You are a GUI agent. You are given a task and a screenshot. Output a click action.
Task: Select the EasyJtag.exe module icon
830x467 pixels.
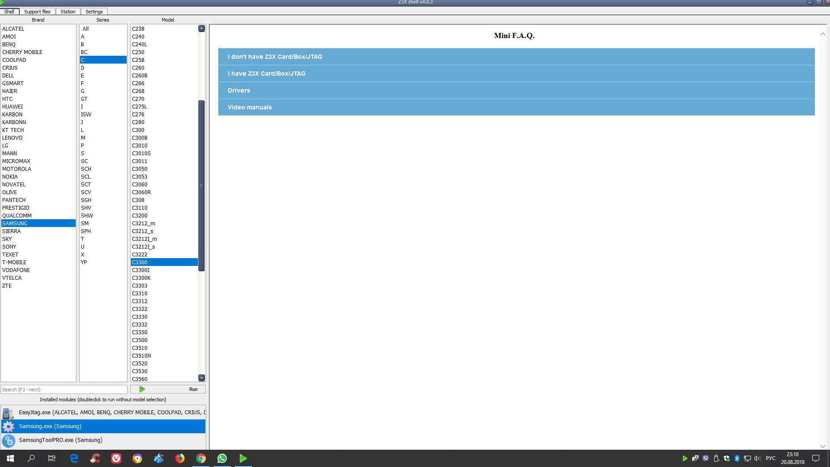point(8,413)
